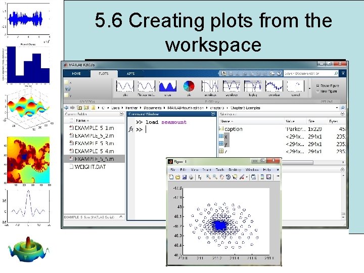Image resolution: width=364 pixels, height=273 pixels.
Task: Open Tools menu in Figure 1
Action: pyautogui.click(x=220, y=170)
